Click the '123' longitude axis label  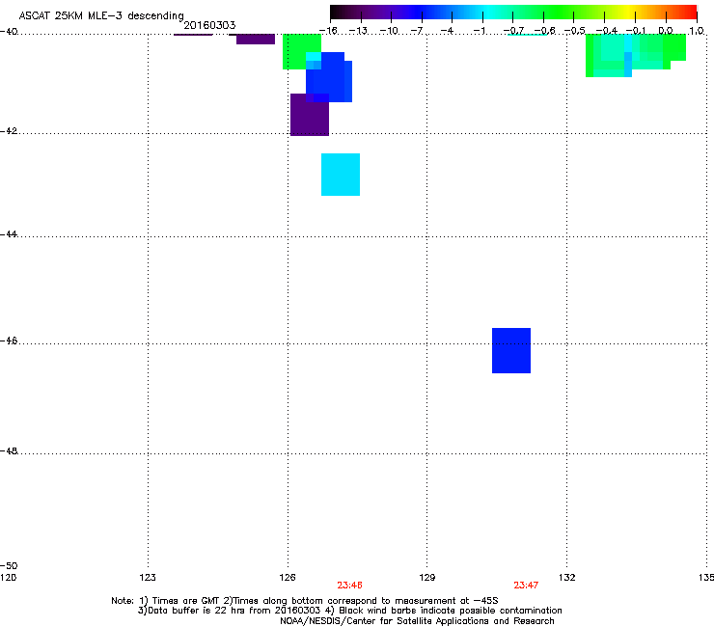click(x=148, y=578)
